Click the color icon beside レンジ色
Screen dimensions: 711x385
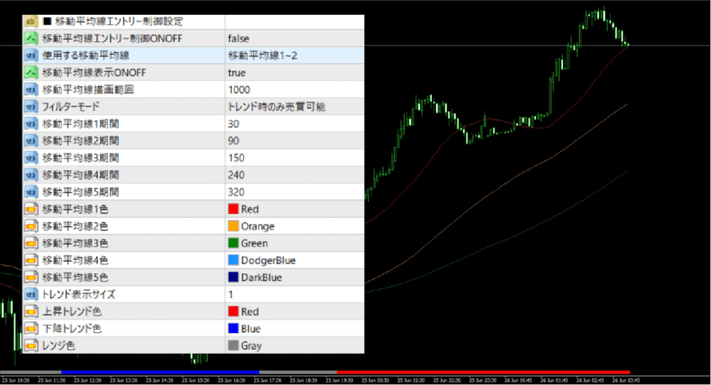point(31,345)
